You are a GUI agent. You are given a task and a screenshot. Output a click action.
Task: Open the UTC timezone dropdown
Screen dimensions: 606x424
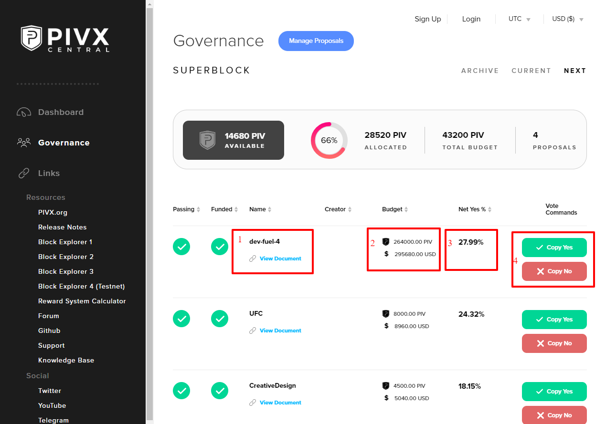520,19
